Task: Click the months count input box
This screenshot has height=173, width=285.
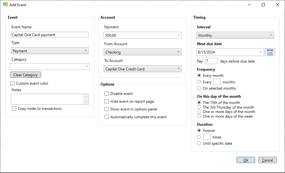Action: [217, 82]
